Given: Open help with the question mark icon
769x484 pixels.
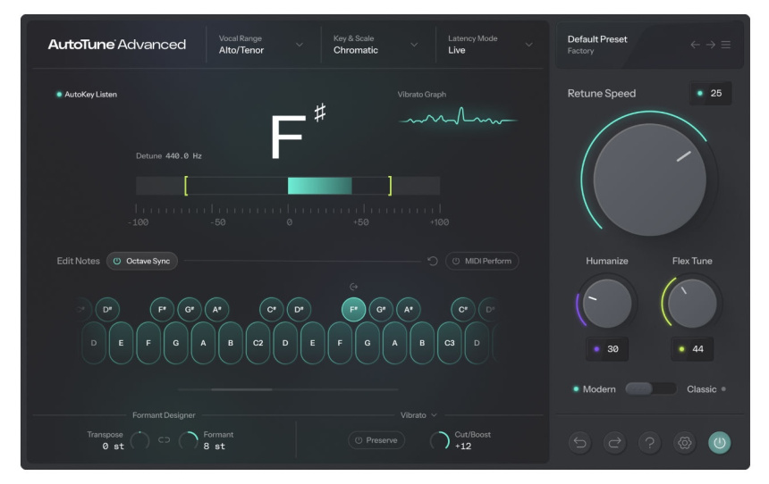Looking at the screenshot, I should tap(650, 443).
